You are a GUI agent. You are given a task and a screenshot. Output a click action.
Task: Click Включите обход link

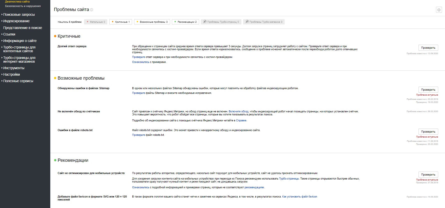(x=238, y=112)
